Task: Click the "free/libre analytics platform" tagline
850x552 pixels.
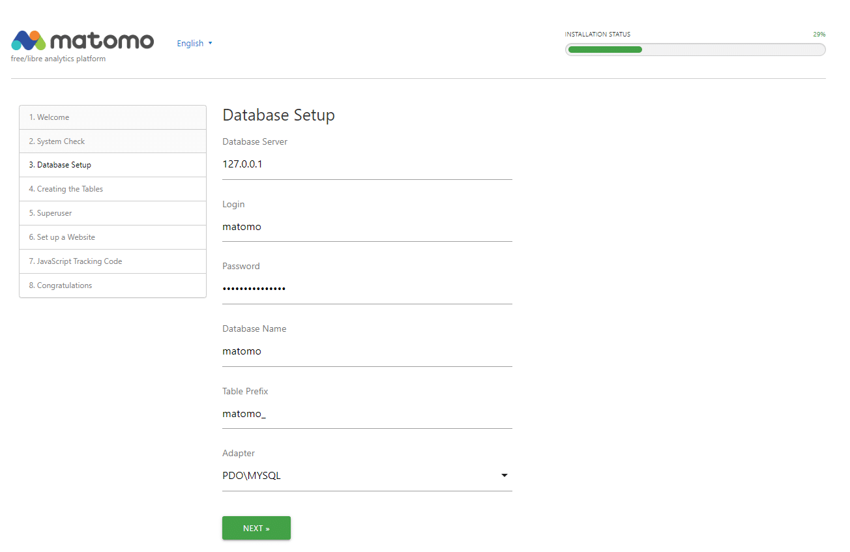Action: (x=59, y=59)
